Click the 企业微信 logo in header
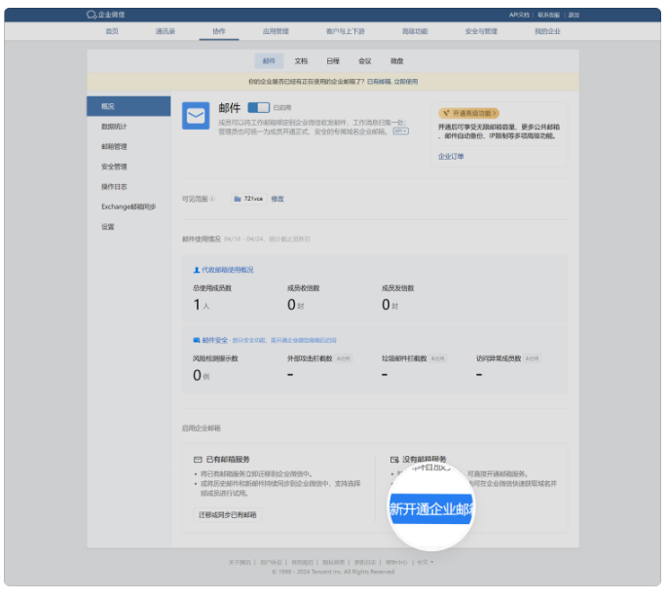Viewport: 668px width, 599px height. (x=105, y=15)
